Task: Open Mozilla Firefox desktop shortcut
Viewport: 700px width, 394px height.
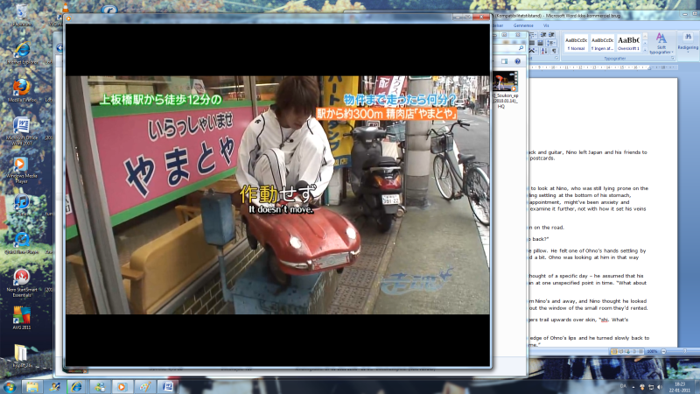Action: 21,90
